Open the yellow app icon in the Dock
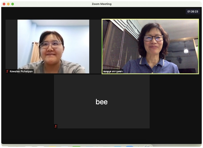The width and height of the screenshot is (203, 148). coord(52,147)
